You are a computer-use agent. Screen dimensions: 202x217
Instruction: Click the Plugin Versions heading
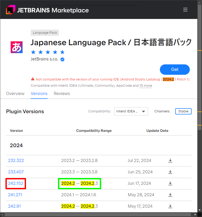25,112
